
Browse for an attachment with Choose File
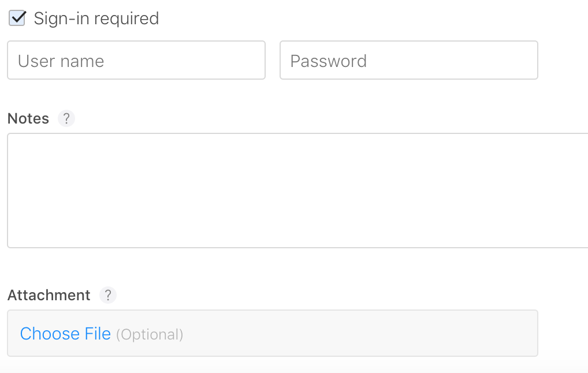point(65,333)
